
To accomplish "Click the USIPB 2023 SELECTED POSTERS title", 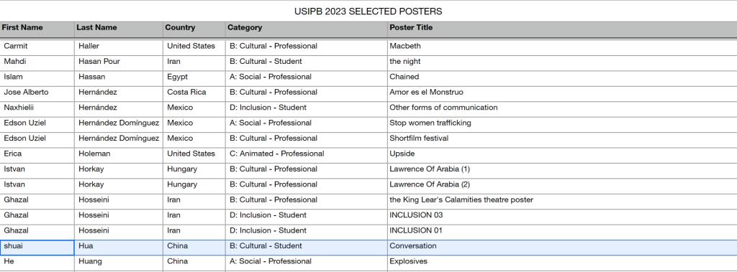I will point(368,11).
